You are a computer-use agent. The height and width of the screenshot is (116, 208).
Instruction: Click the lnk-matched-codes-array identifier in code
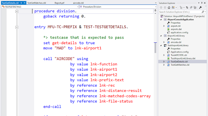[125, 96]
